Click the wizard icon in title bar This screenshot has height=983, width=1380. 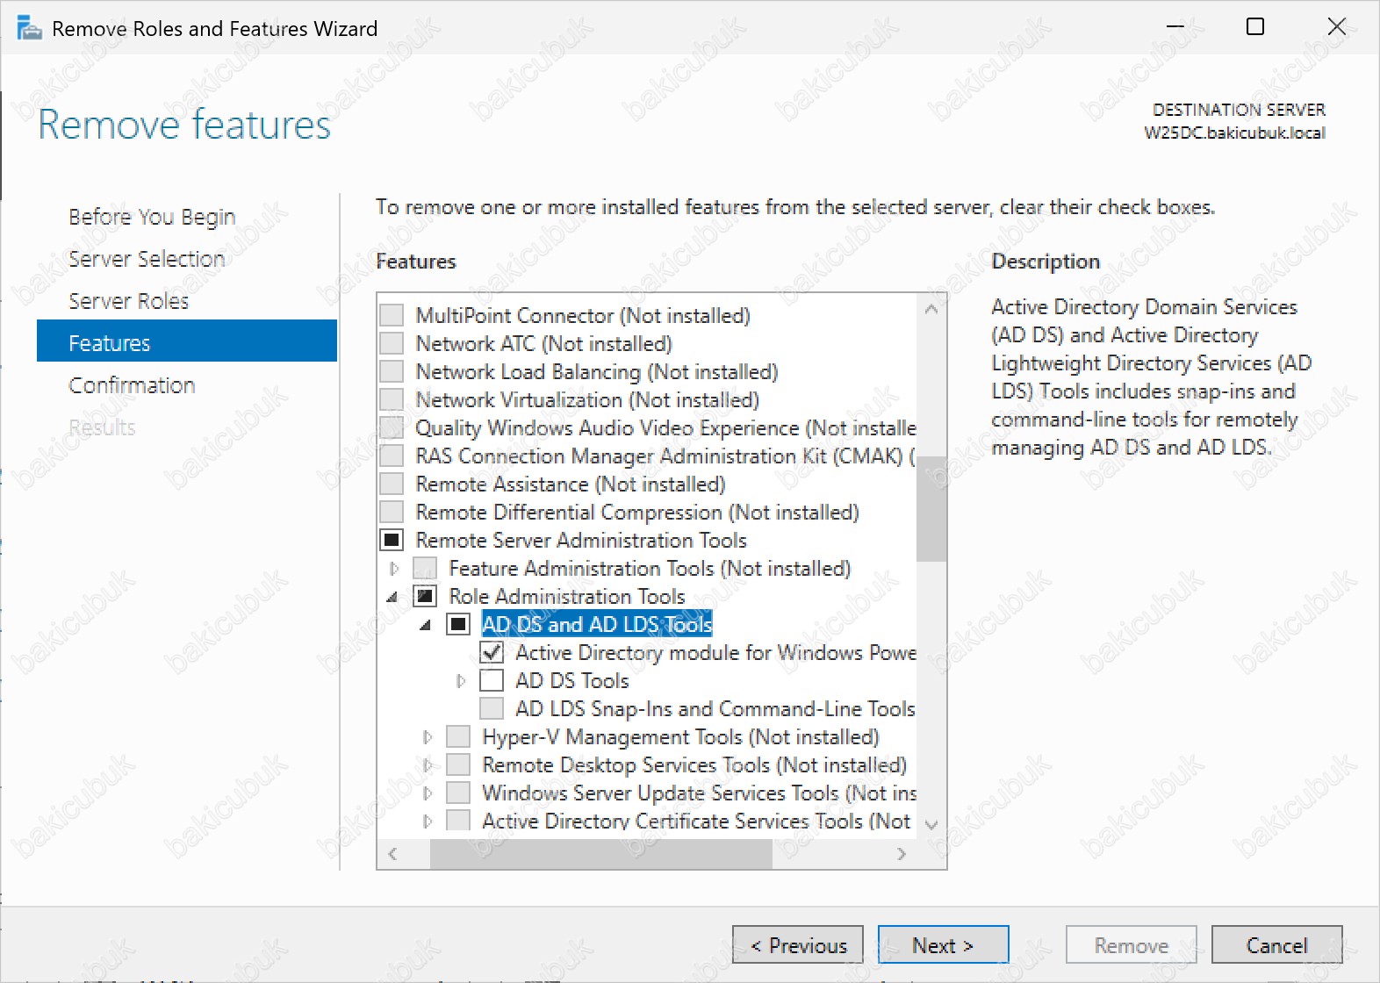tap(29, 28)
